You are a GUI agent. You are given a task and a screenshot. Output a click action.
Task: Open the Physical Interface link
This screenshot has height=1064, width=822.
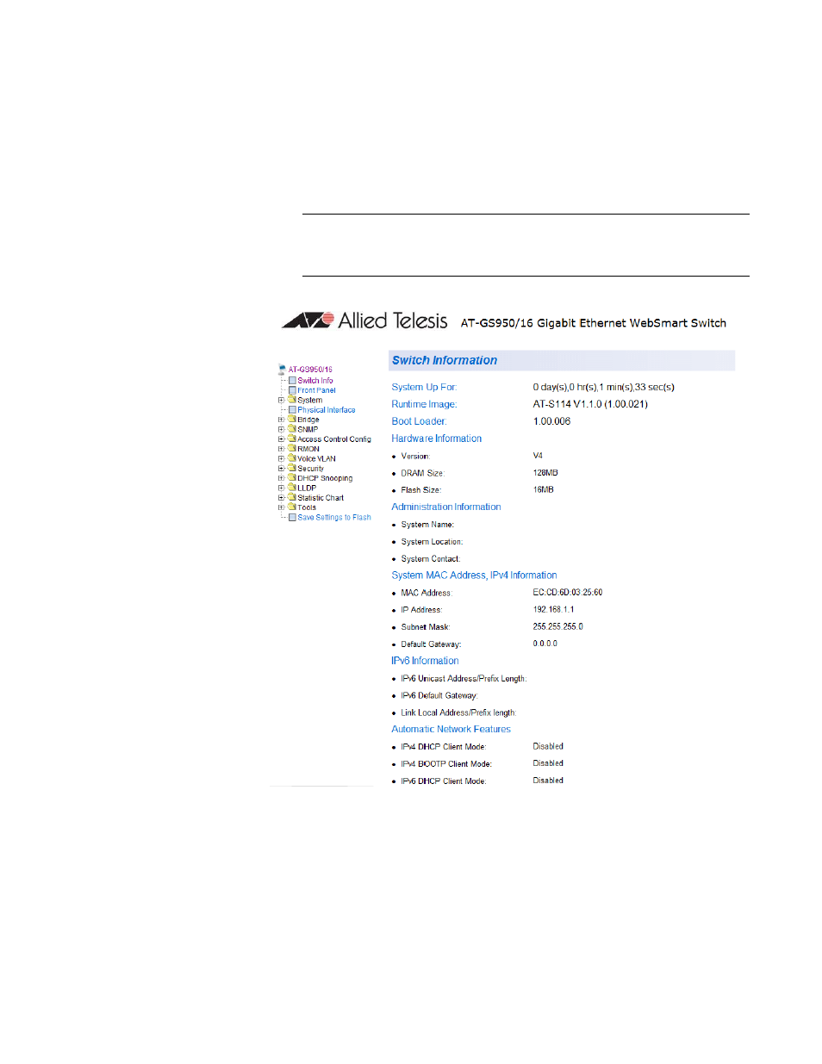(x=327, y=410)
